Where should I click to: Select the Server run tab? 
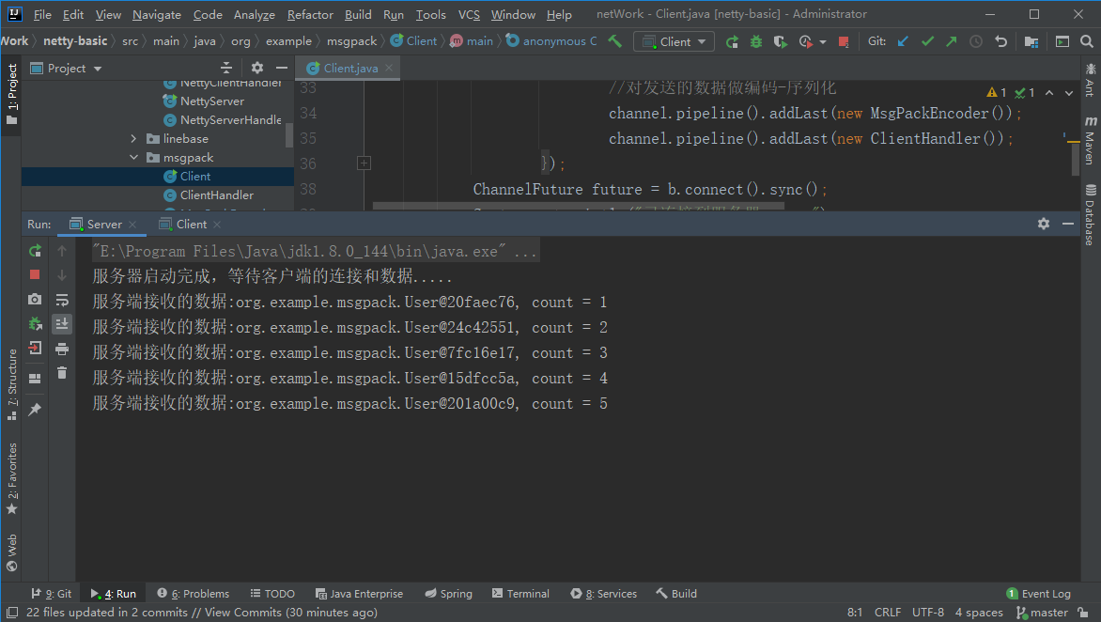(x=104, y=224)
